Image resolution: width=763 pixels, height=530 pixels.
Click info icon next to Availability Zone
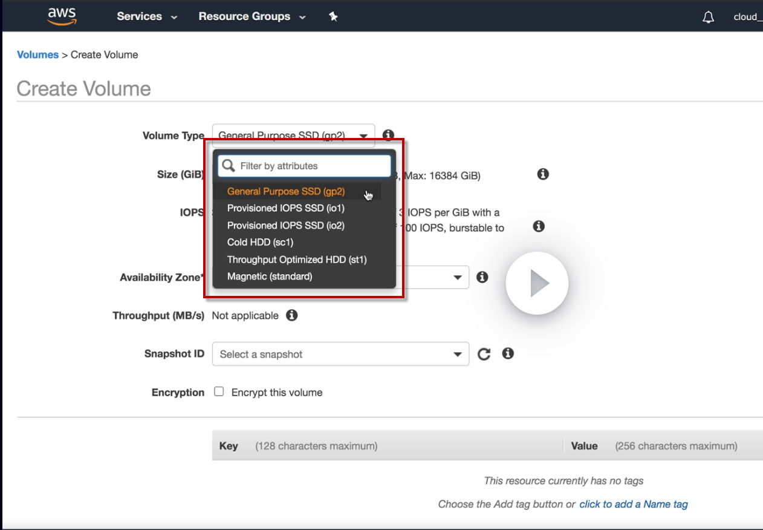tap(482, 277)
